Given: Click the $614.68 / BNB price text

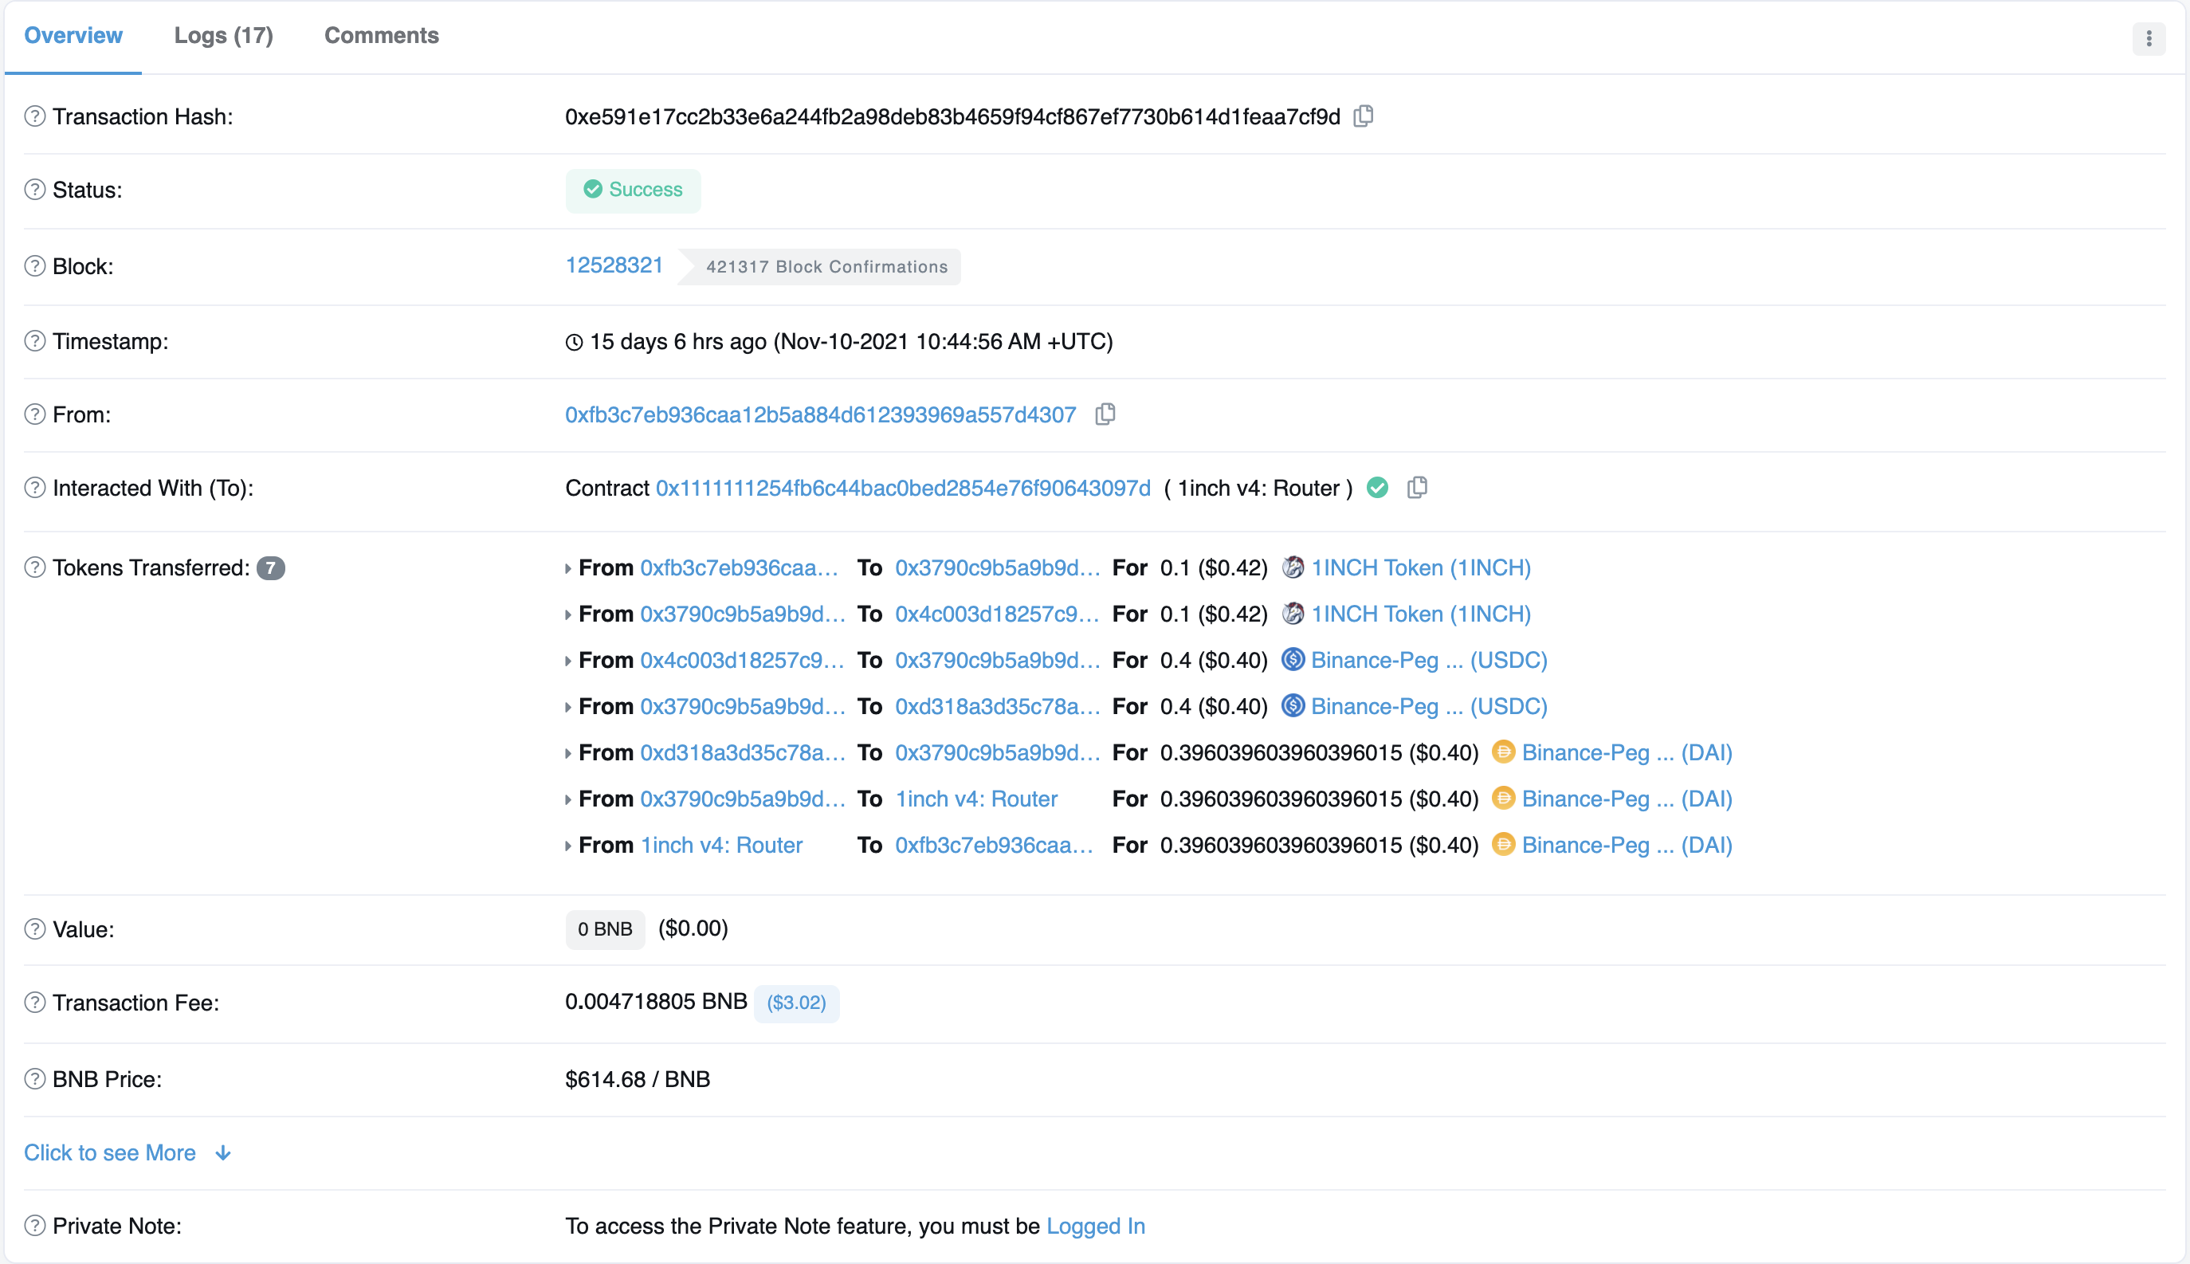Looking at the screenshot, I should [x=638, y=1079].
